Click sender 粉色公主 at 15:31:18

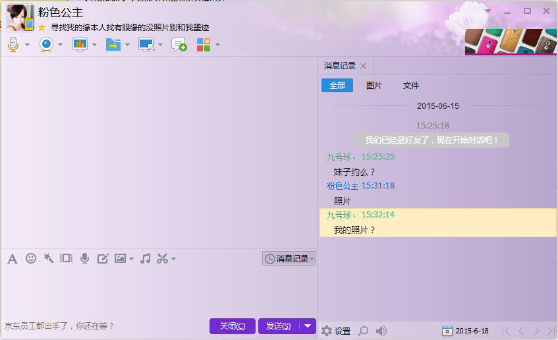click(x=343, y=186)
